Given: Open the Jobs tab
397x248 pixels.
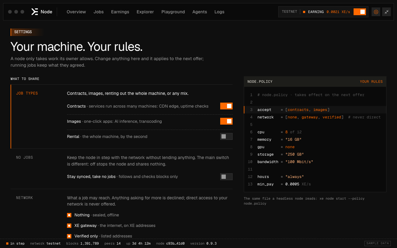Looking at the screenshot, I should point(99,12).
